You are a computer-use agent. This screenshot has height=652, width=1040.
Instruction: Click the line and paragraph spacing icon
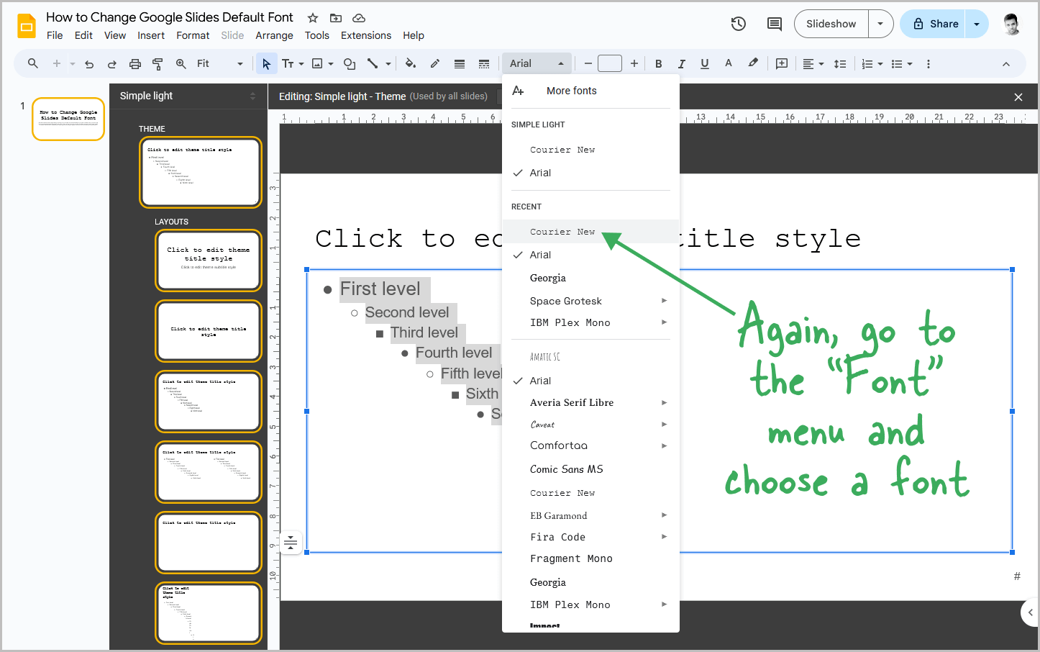pos(840,64)
